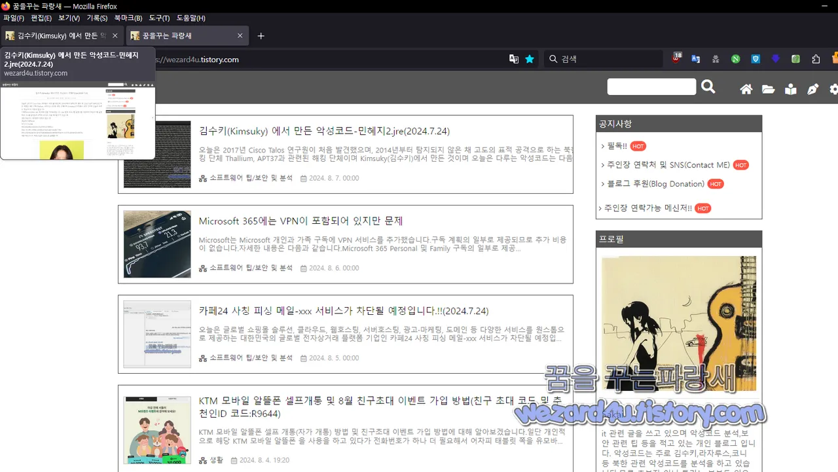
Task: Toggle the blue bookmark star
Action: click(530, 59)
